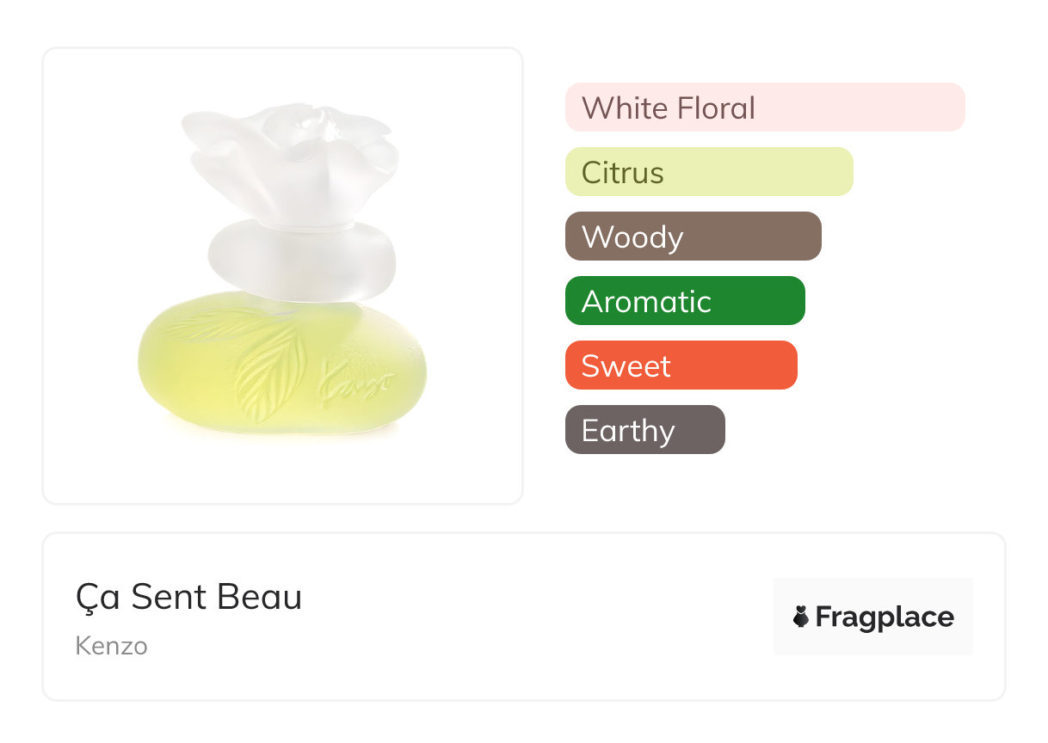Open the Kenzo brand link
Viewport: 1048px width, 743px height.
pyautogui.click(x=112, y=646)
